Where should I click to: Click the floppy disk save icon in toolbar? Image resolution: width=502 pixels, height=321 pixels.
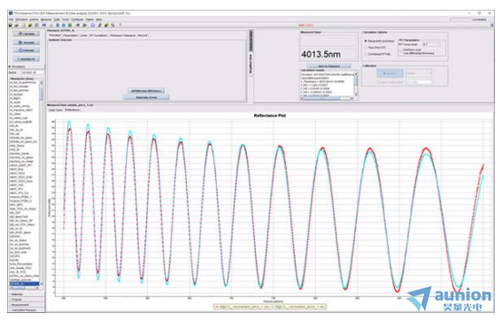click(11, 25)
